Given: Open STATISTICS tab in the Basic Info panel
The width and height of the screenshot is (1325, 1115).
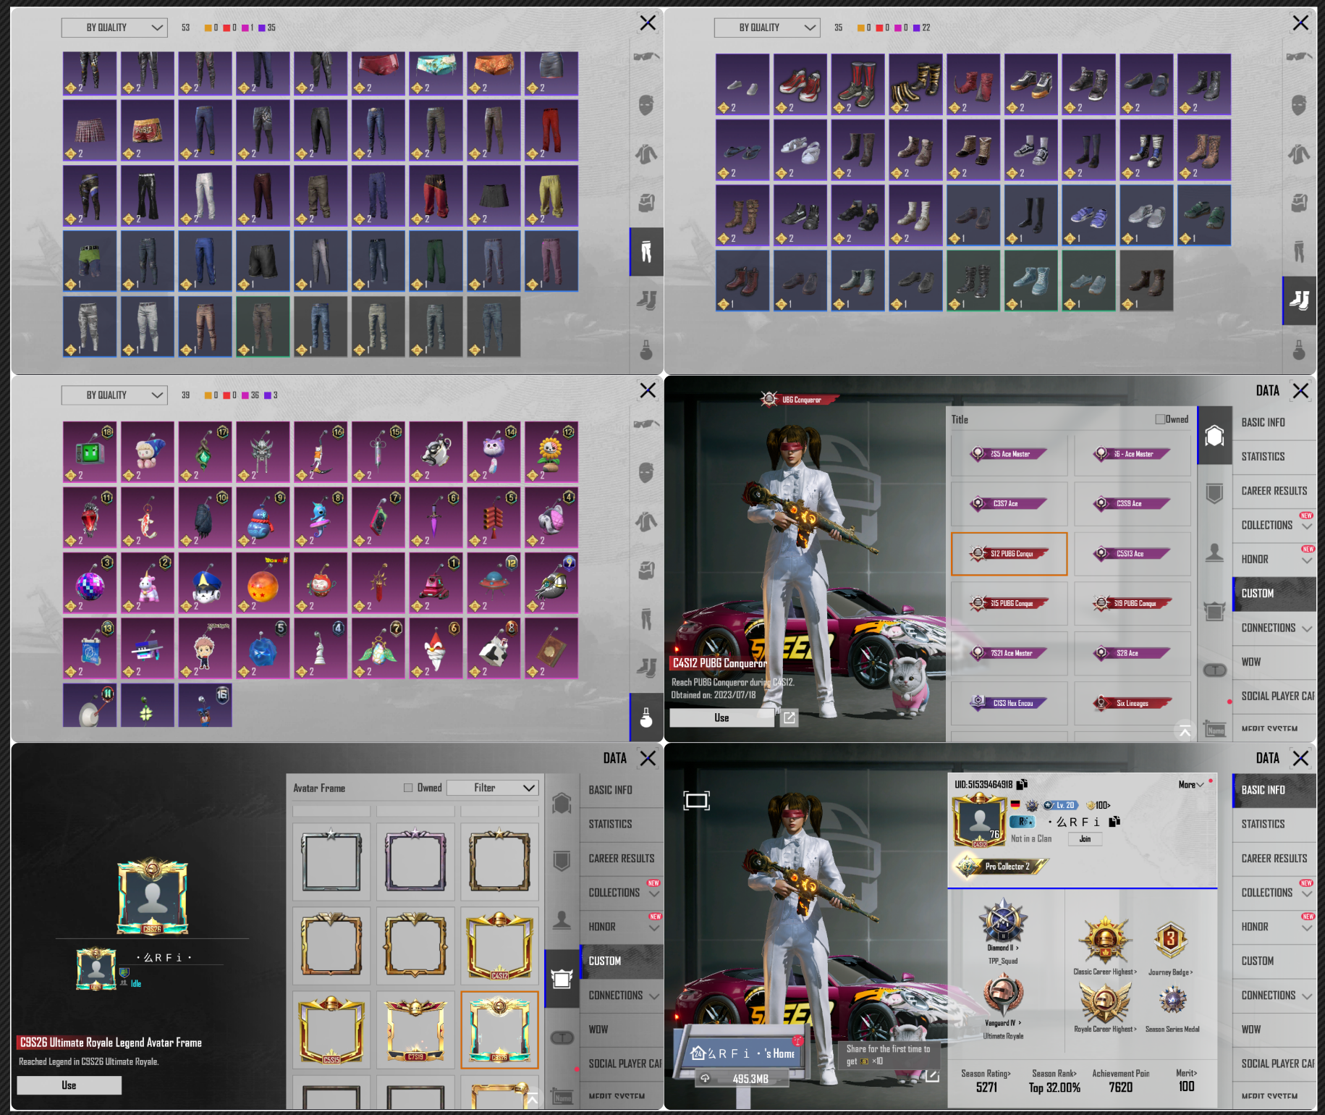Looking at the screenshot, I should coord(1274,824).
